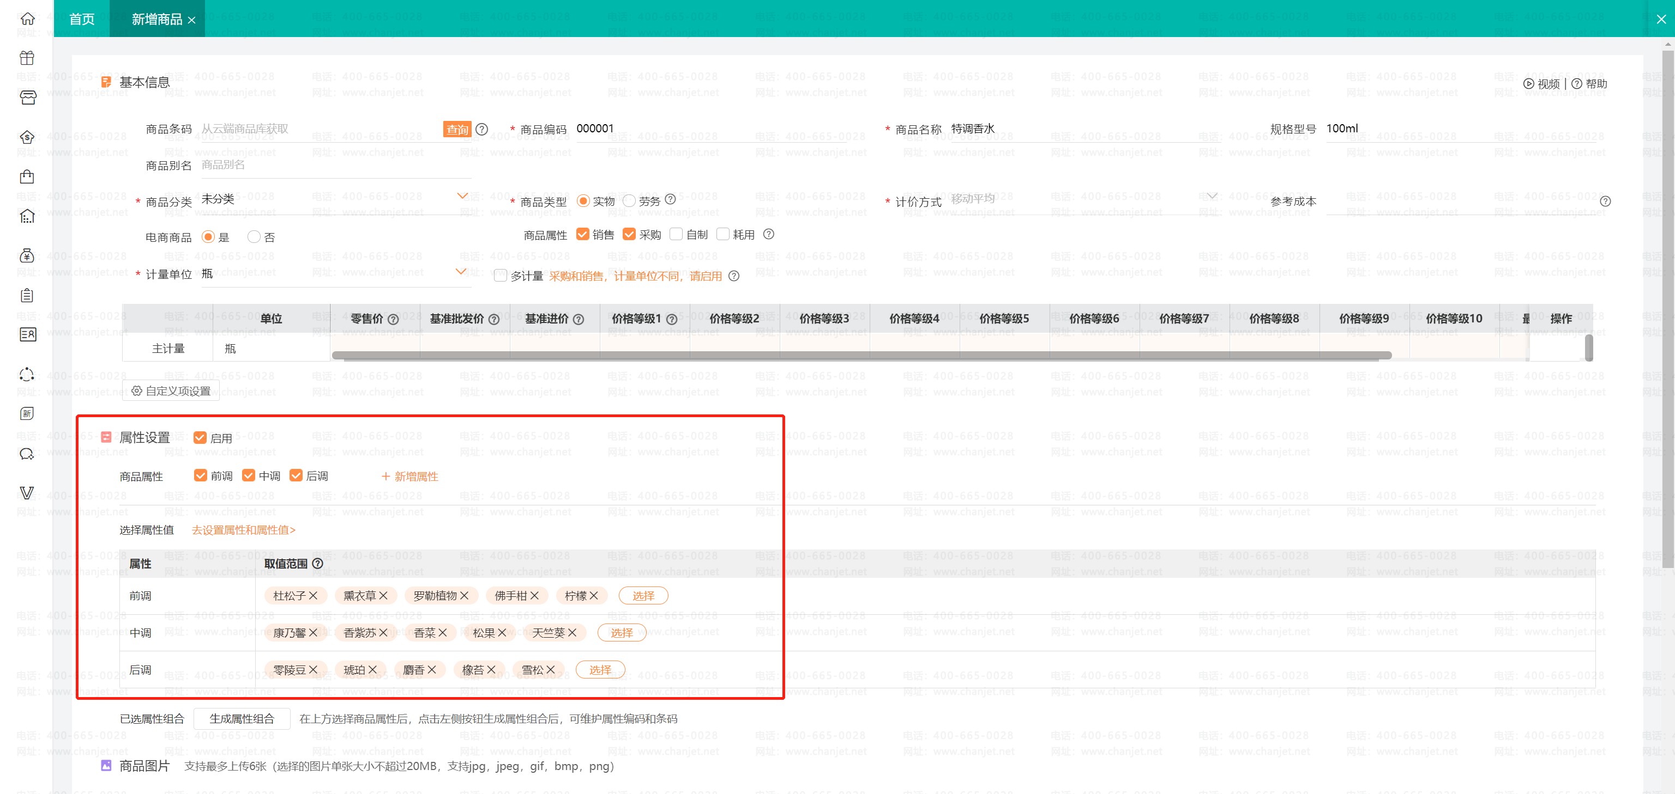
Task: Remove 薰衣草 value tag
Action: 384,595
